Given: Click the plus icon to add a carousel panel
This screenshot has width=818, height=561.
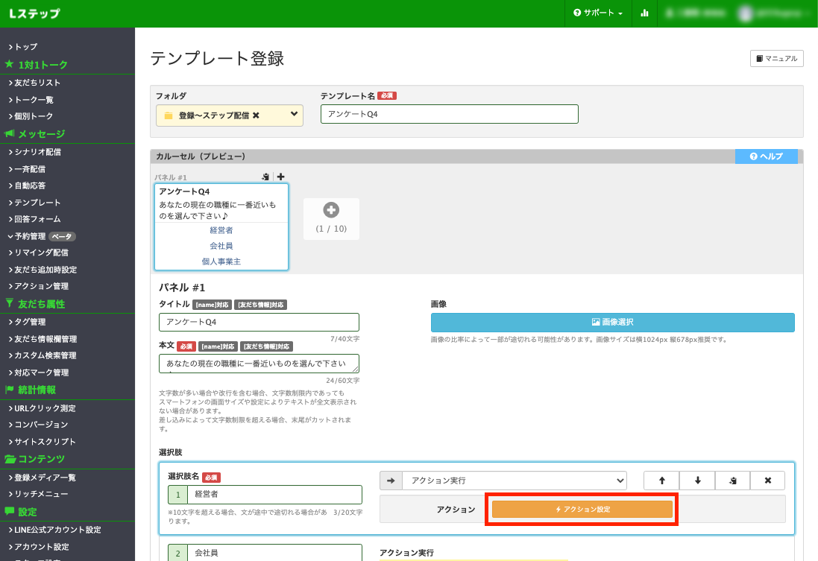Looking at the screenshot, I should click(331, 212).
